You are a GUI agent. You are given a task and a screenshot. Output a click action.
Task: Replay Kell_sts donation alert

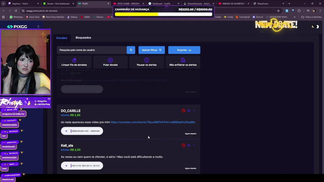pyautogui.click(x=189, y=145)
